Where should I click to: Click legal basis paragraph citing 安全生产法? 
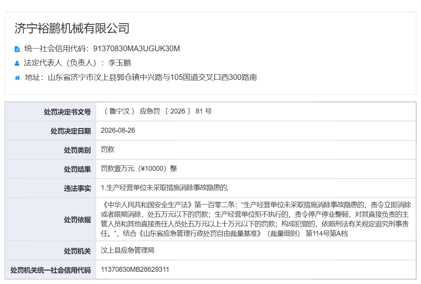[255, 219]
